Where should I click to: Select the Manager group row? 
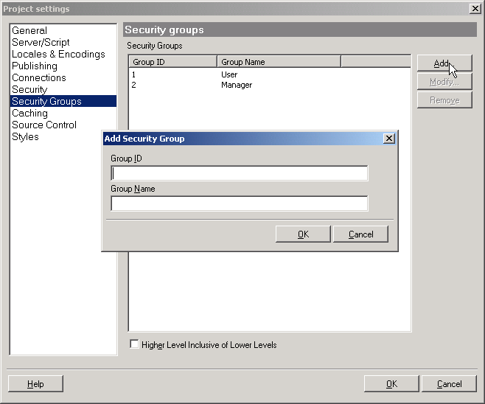pyautogui.click(x=236, y=86)
